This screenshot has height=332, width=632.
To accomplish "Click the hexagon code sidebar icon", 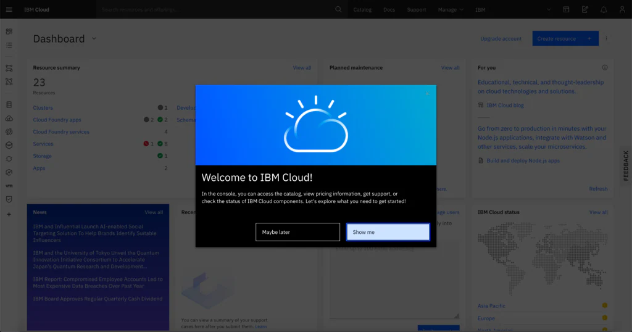I will tap(9, 146).
